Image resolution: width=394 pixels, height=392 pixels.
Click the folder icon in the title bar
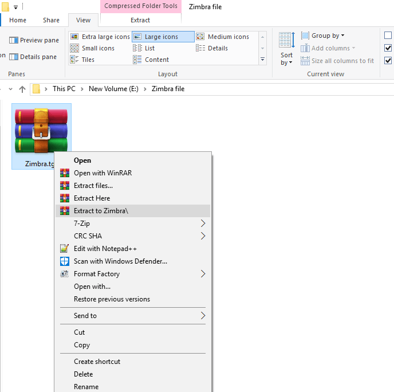coord(6,7)
